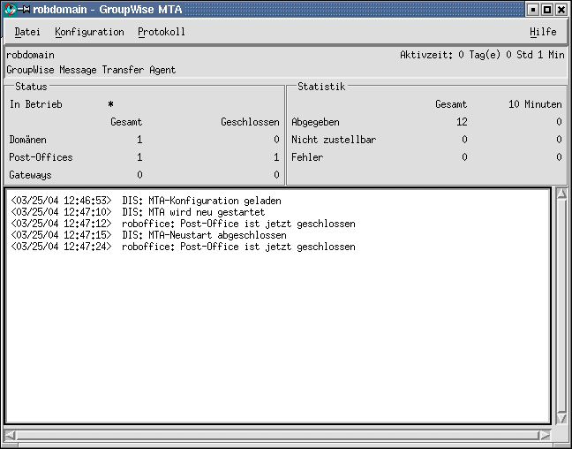The image size is (572, 449).
Task: Click the Gateways row label
Action: click(30, 175)
